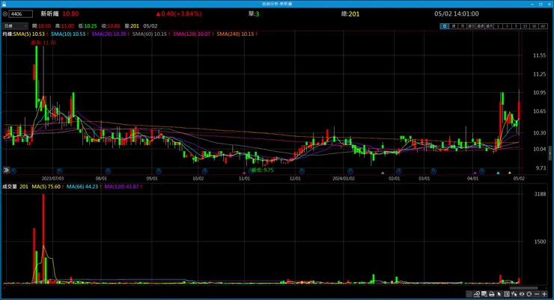
Task: Click the magnifier chart tool icon
Action: pos(477,294)
